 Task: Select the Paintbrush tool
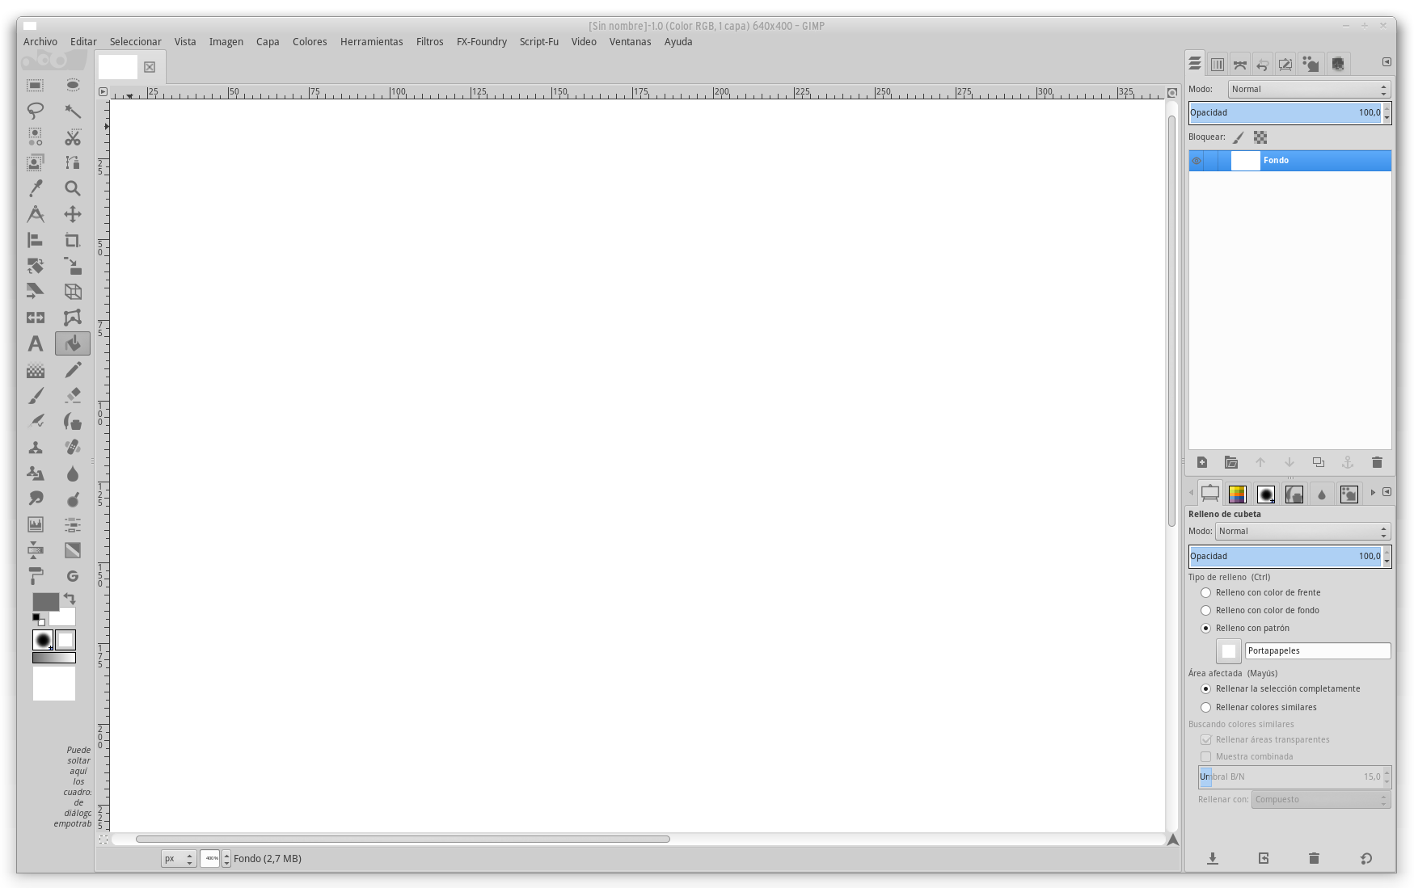coord(36,395)
